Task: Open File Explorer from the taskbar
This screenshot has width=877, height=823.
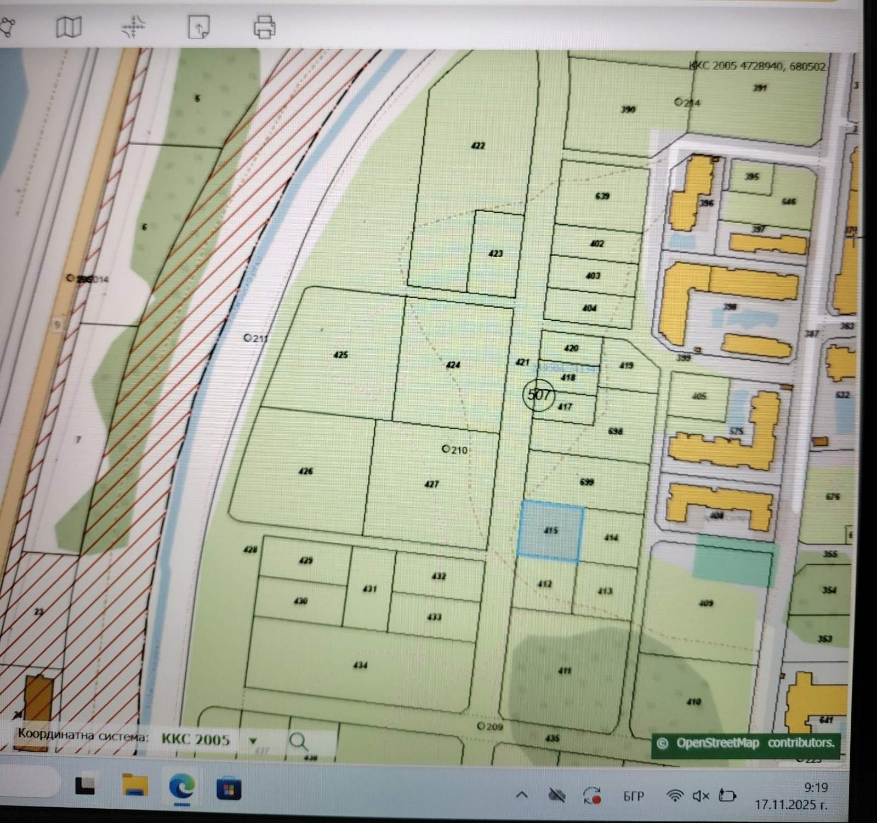Action: [135, 788]
